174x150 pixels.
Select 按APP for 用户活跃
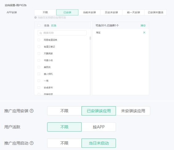click(99, 127)
